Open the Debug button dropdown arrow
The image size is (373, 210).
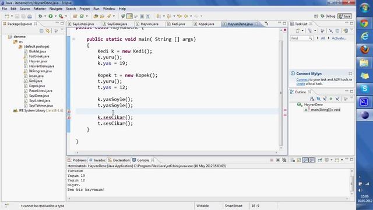tap(45, 16)
